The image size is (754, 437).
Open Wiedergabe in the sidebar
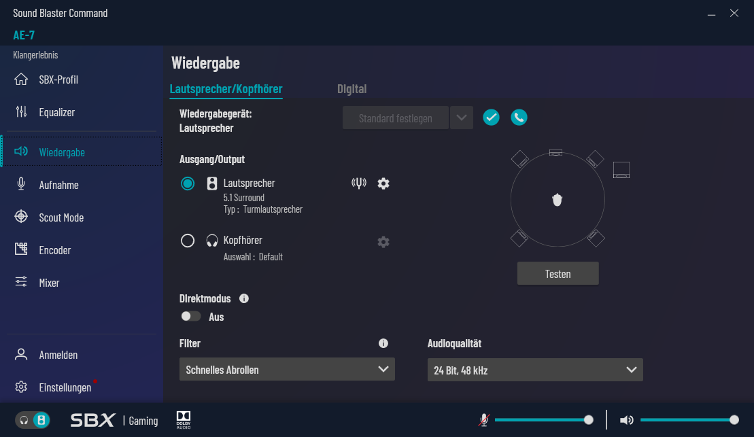pos(82,152)
